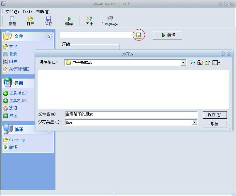Click the back arrow in Save As dialog
Image resolution: width=236 pixels, height=196 pixels.
tap(193, 63)
